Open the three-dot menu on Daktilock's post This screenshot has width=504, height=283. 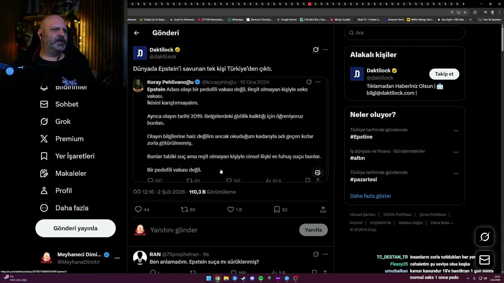325,50
